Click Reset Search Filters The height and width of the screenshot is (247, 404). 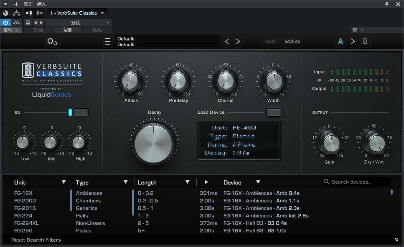[36, 240]
